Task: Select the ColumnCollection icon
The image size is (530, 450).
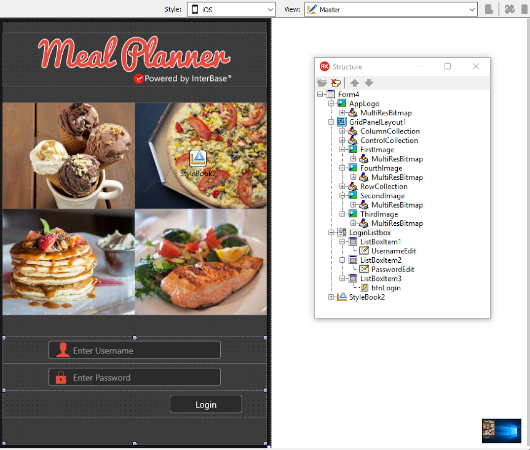Action: tap(353, 131)
